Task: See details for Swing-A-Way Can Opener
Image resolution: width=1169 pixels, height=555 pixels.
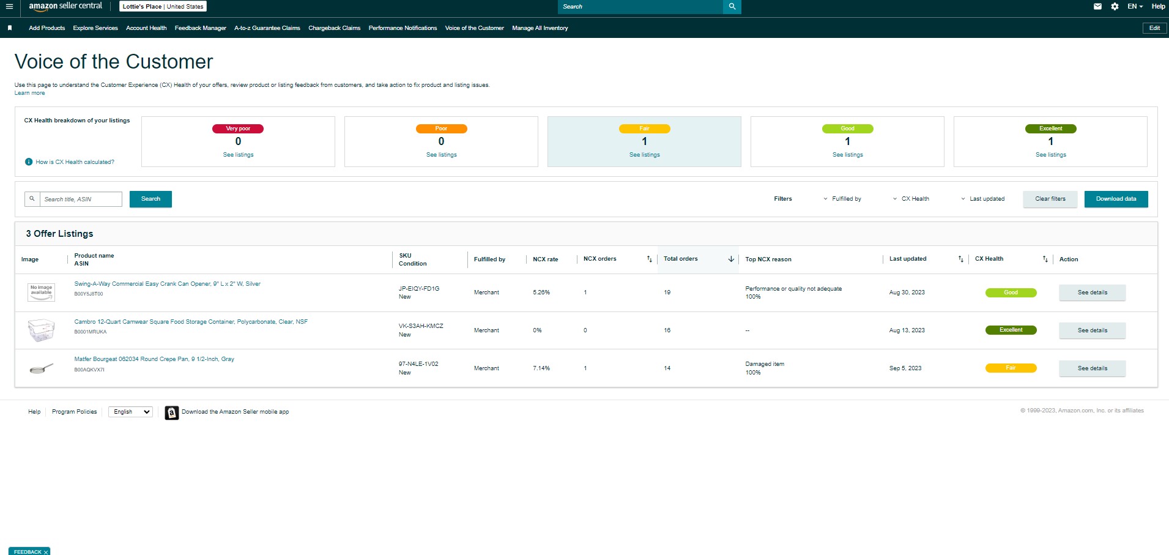Action: pos(1093,292)
